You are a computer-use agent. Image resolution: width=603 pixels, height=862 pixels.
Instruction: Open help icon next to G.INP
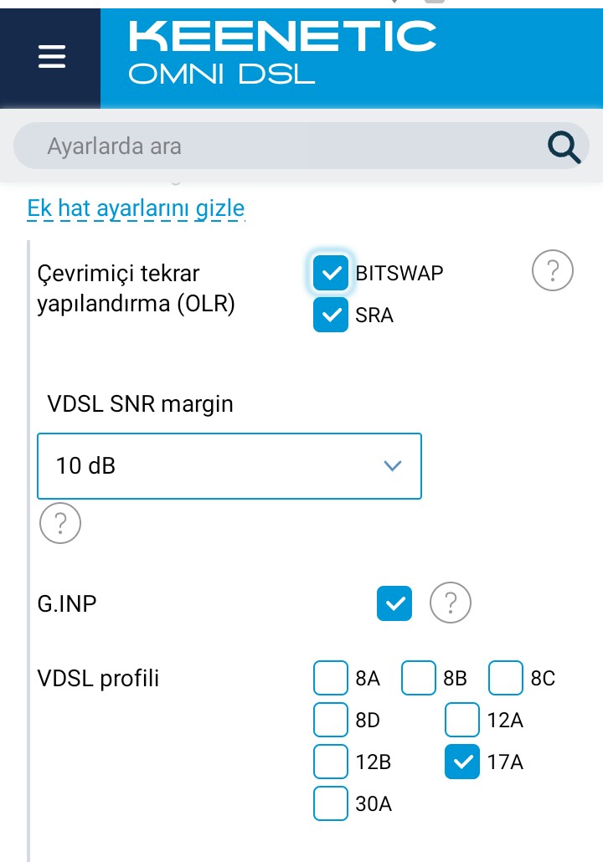pyautogui.click(x=450, y=603)
